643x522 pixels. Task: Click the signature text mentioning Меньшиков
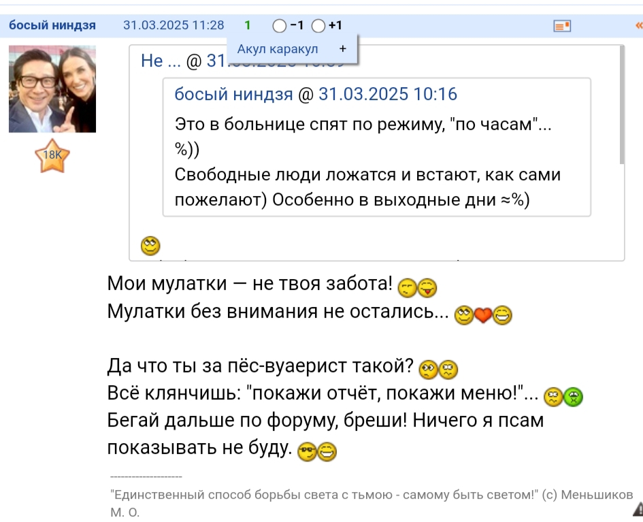(372, 503)
